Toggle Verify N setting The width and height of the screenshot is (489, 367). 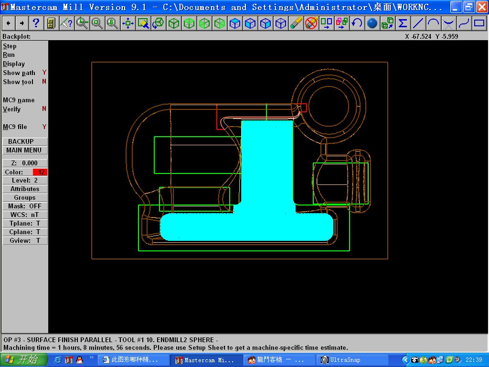(25, 109)
